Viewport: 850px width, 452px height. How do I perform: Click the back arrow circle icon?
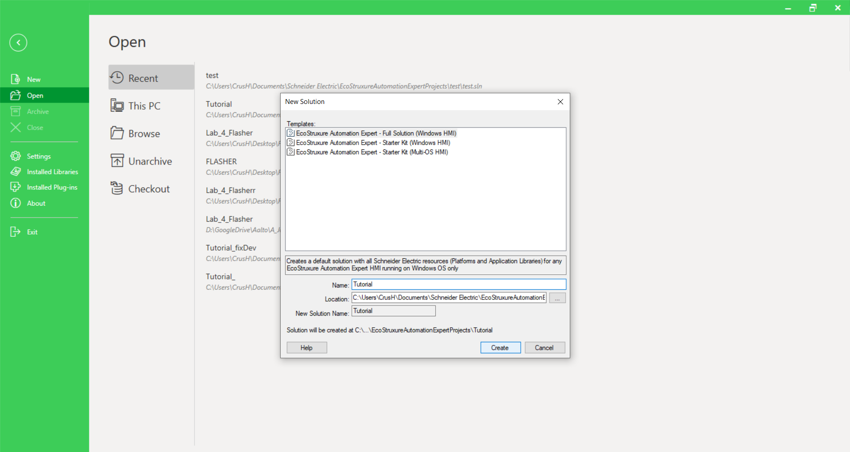18,42
